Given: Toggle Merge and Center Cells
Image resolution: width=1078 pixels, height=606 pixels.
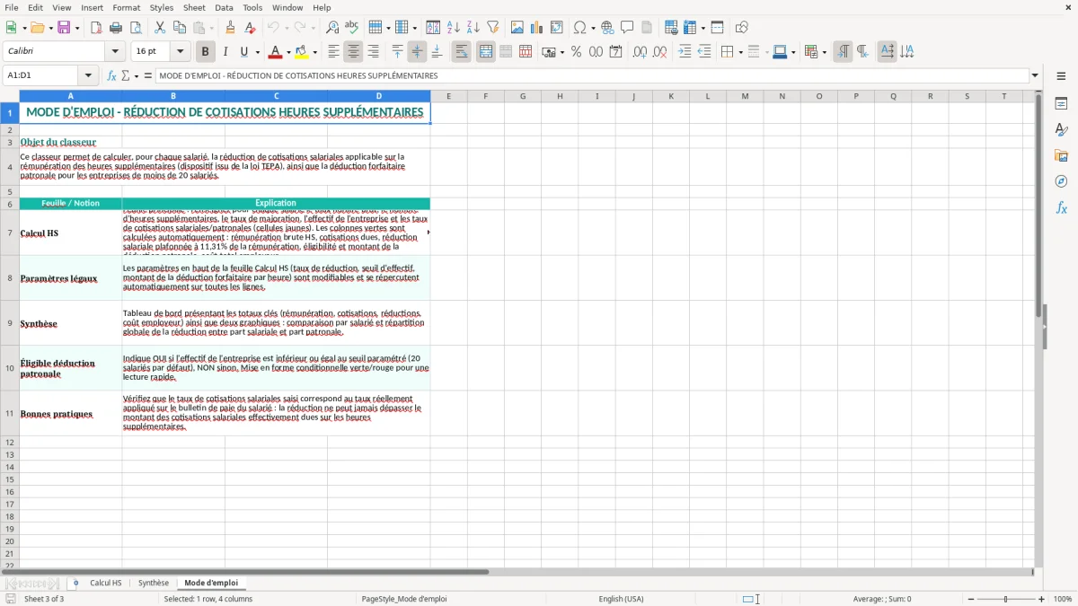Looking at the screenshot, I should point(485,52).
